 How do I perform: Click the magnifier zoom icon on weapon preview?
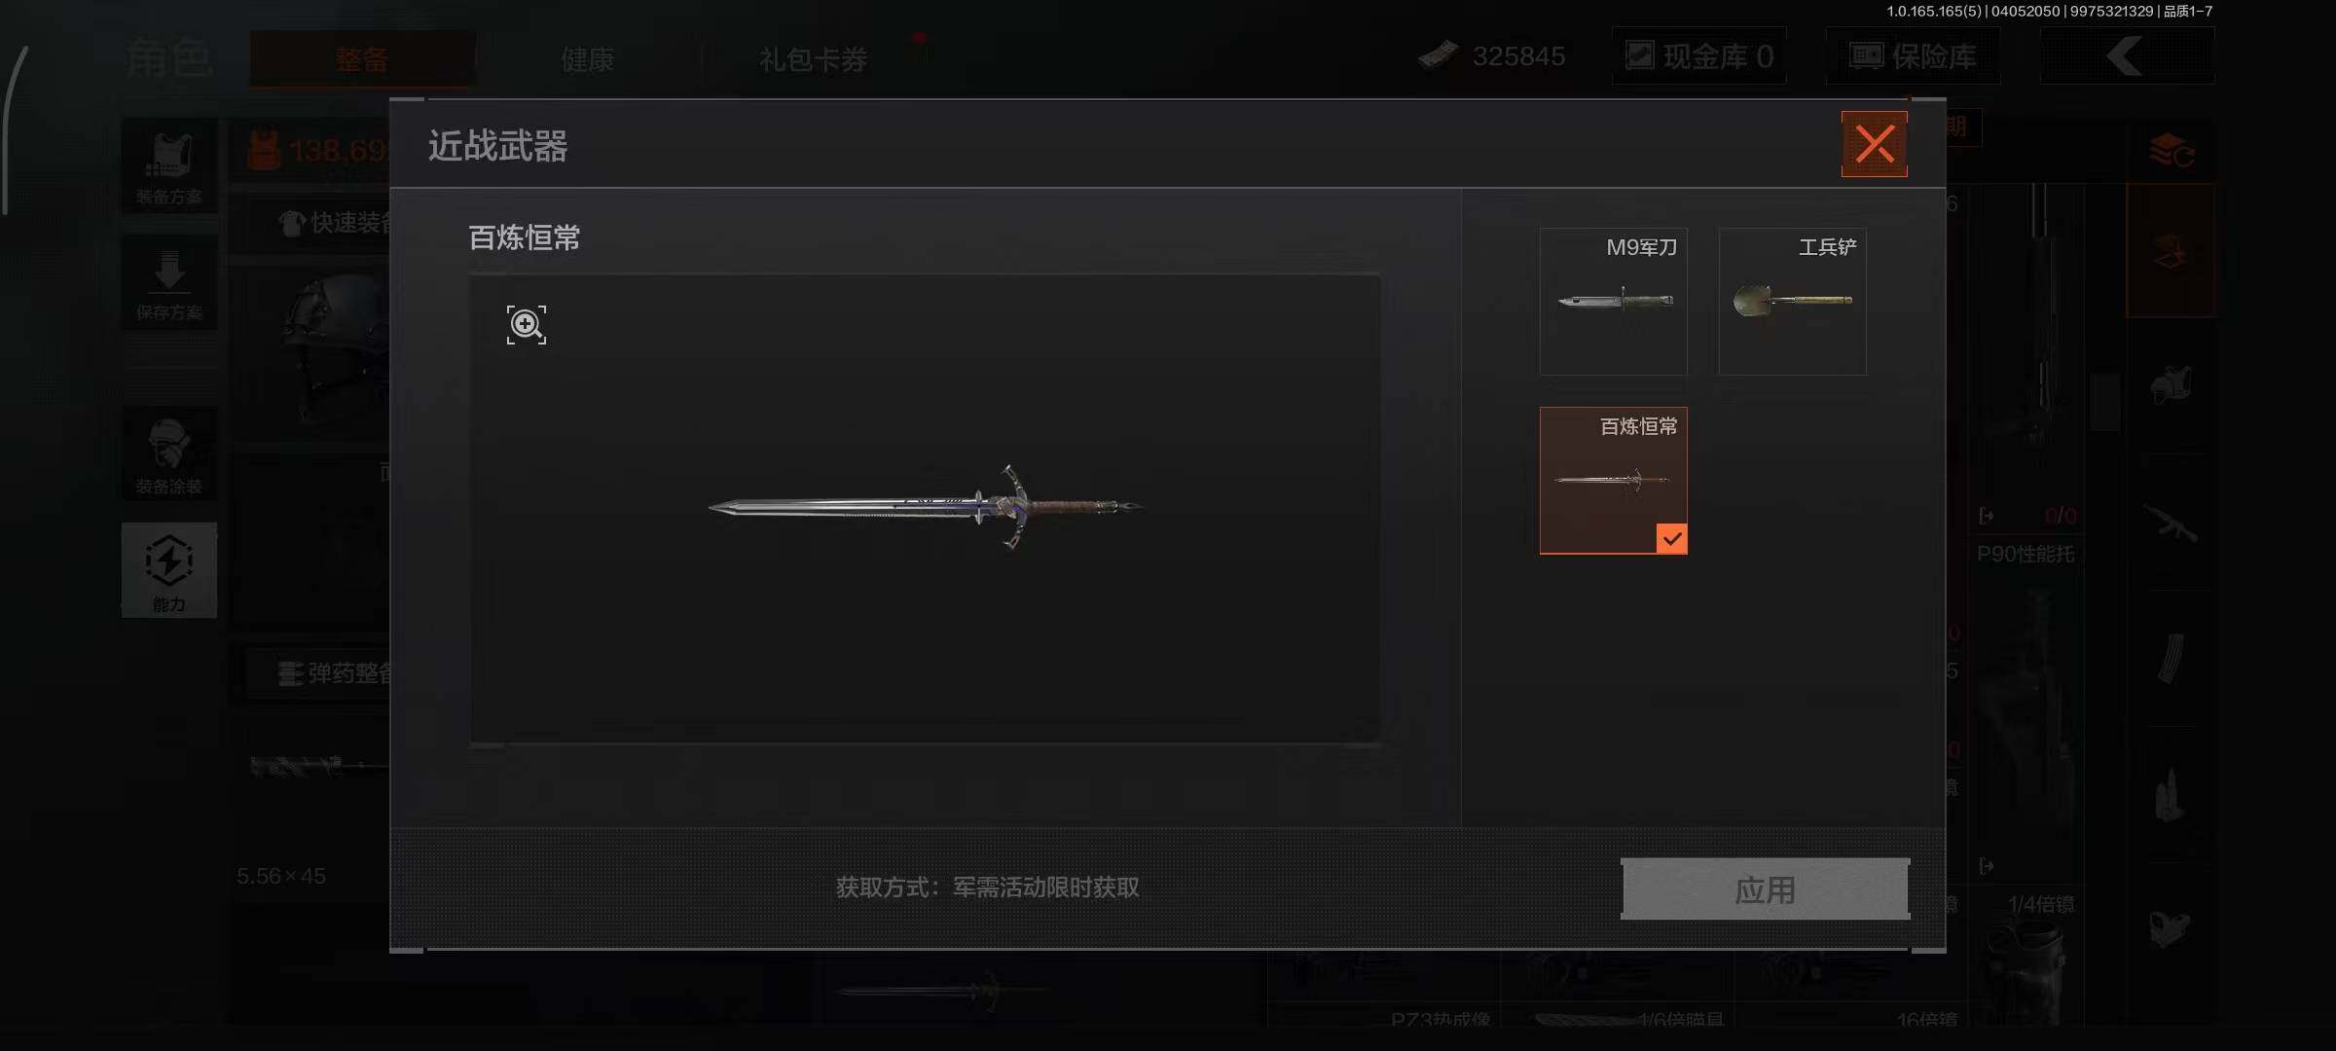click(526, 324)
